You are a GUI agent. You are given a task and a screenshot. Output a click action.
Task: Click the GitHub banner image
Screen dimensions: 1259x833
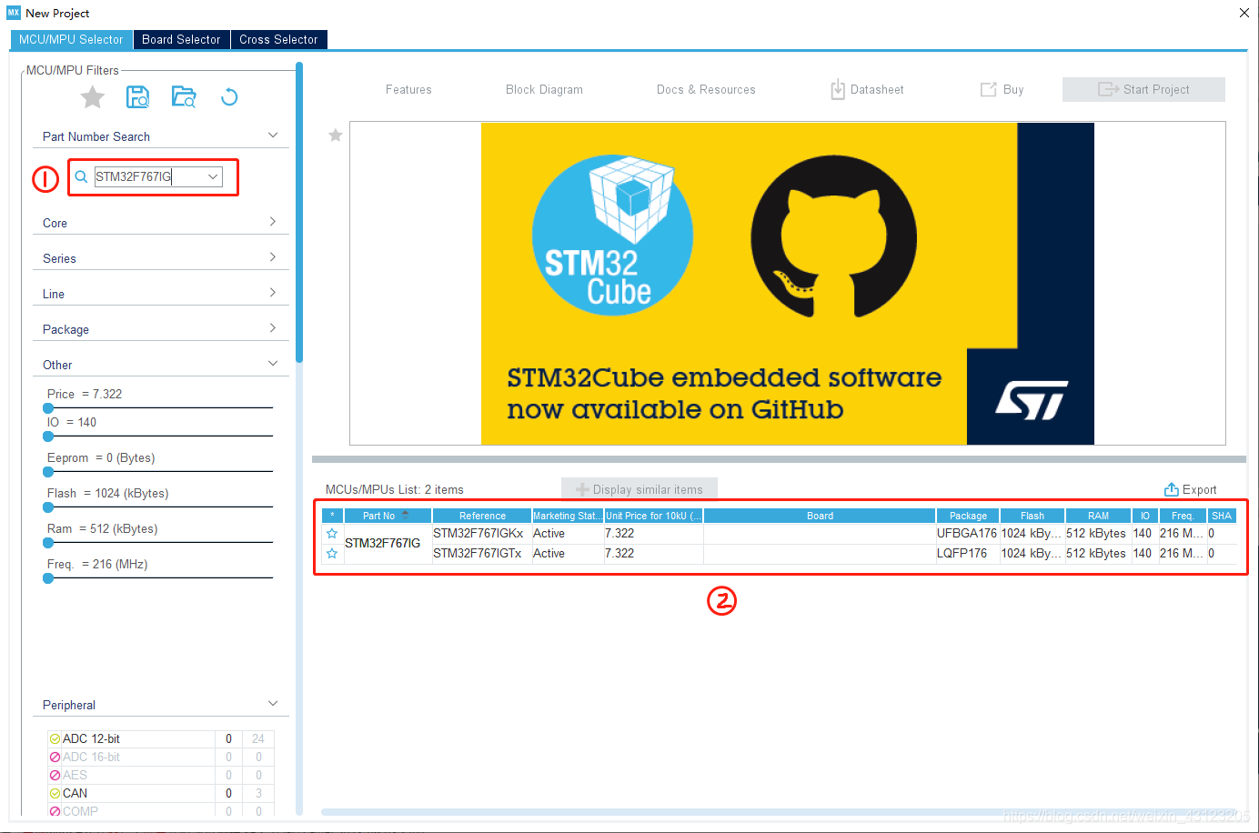(x=788, y=284)
